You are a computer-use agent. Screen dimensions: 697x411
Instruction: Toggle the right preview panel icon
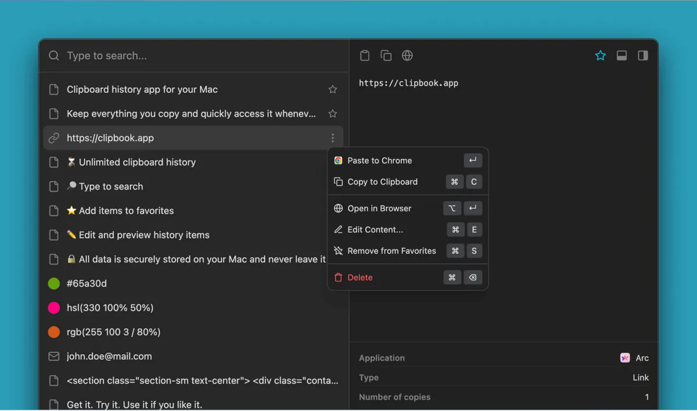tap(643, 56)
